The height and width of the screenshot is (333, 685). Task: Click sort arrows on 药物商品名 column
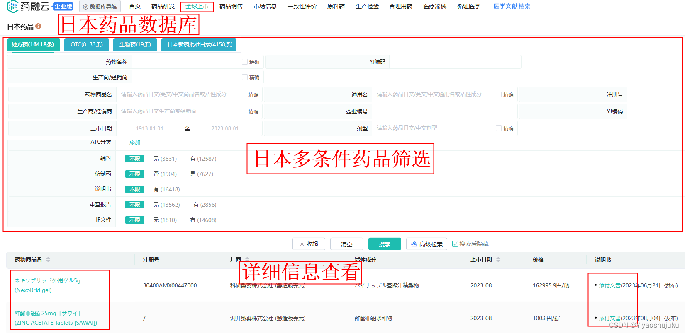point(48,260)
